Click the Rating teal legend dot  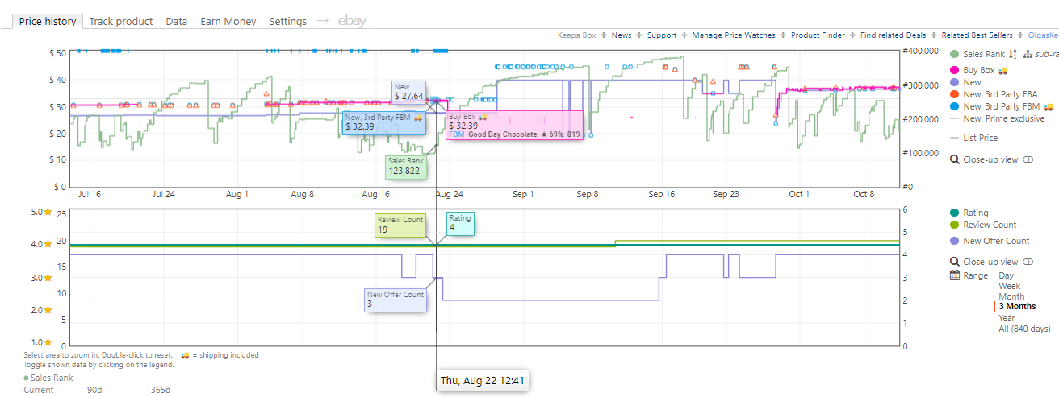[956, 213]
